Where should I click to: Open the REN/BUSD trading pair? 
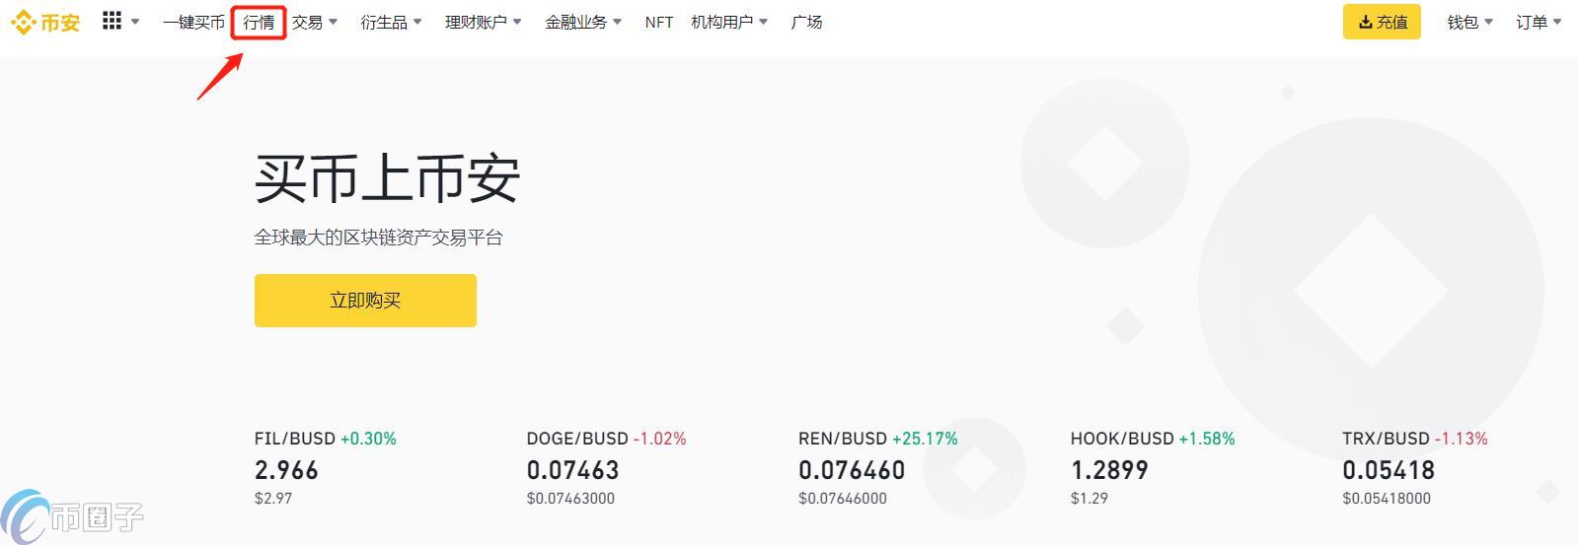tap(843, 439)
